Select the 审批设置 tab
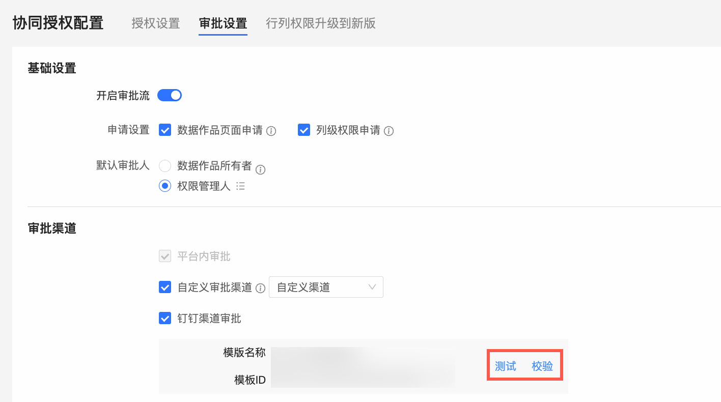 click(223, 23)
